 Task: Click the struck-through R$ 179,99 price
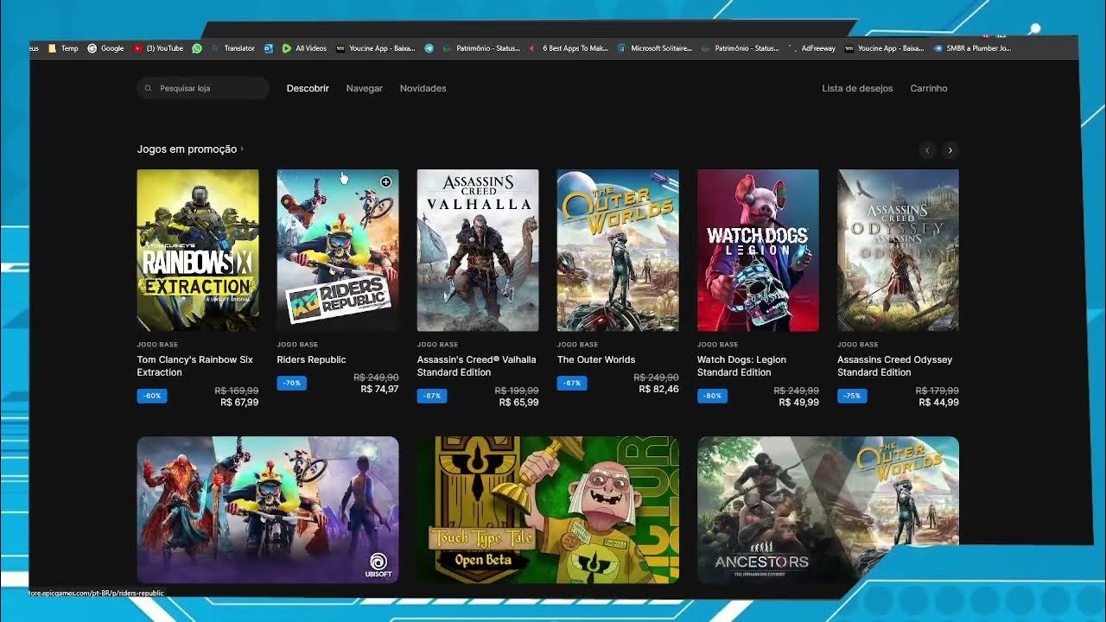coord(937,391)
